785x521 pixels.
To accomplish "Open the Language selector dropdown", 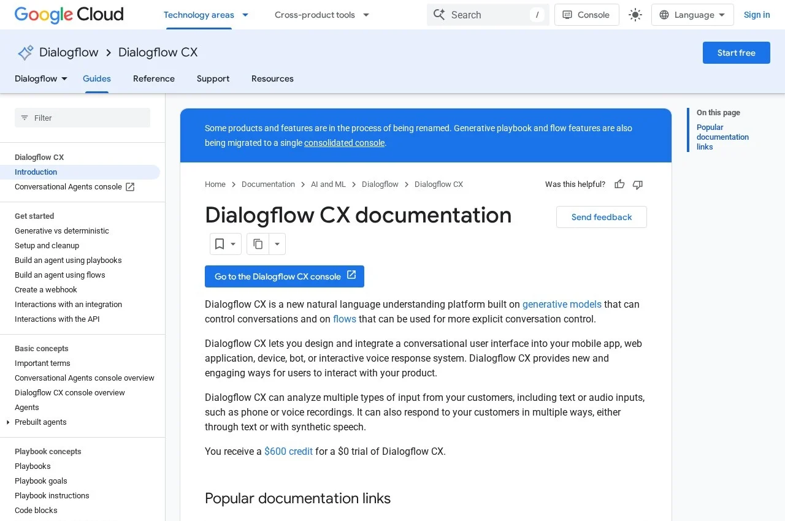I will [692, 15].
